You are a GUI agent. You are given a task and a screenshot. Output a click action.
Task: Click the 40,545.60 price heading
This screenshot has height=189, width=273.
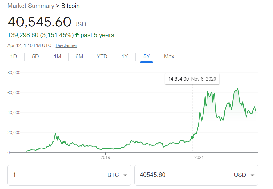point(39,22)
